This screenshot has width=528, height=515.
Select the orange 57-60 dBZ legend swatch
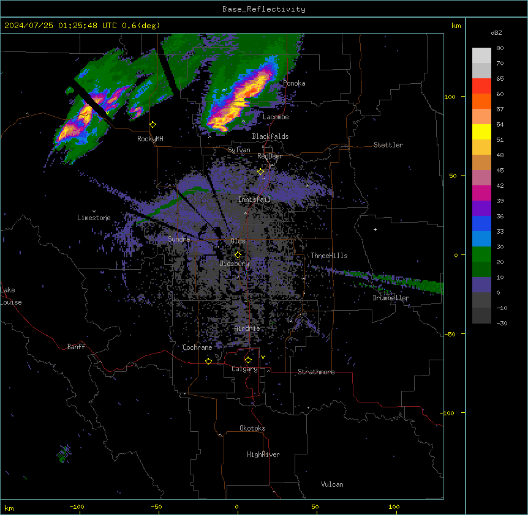(481, 101)
